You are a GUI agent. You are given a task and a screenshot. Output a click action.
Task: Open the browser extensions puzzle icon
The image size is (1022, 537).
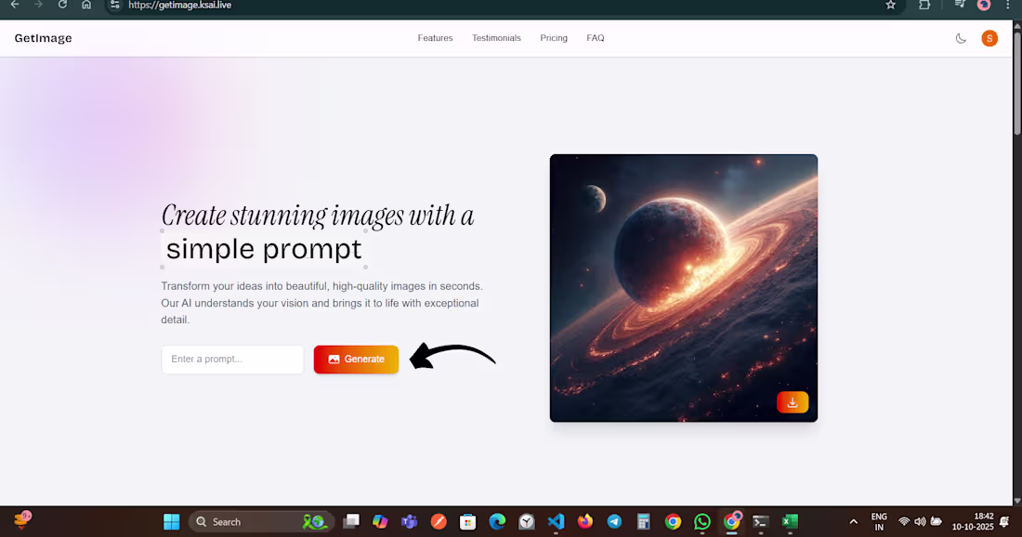click(924, 7)
